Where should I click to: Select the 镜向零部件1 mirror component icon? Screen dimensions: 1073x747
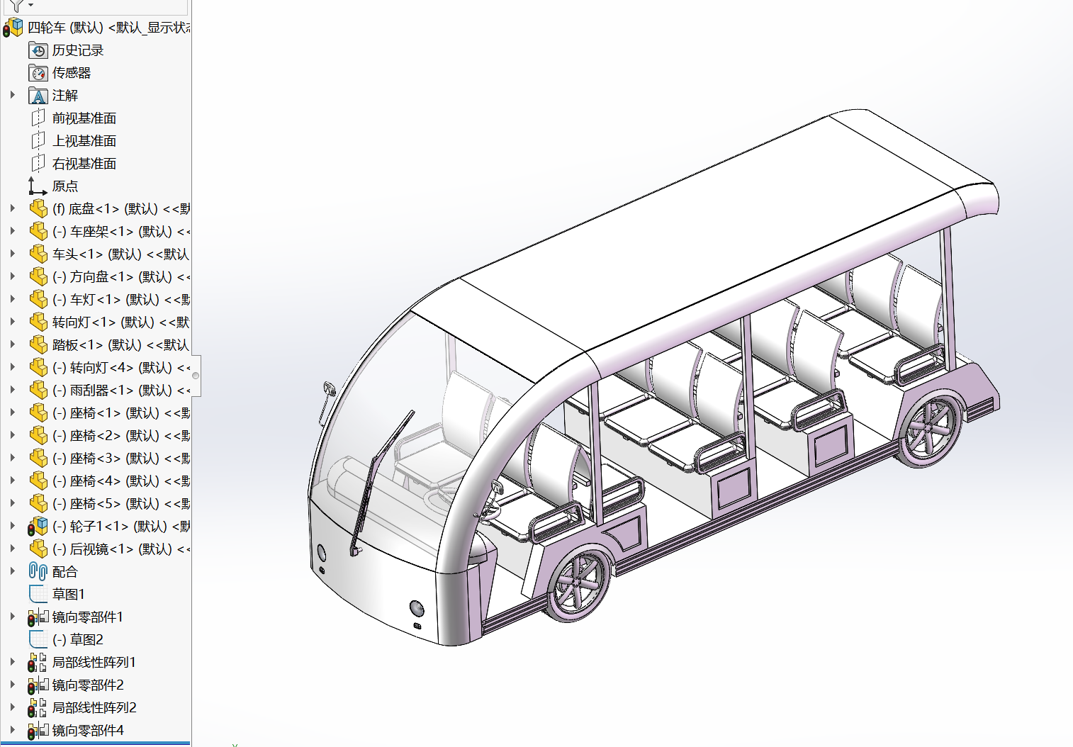pos(38,617)
